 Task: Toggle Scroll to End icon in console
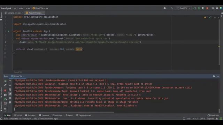tap(10, 94)
